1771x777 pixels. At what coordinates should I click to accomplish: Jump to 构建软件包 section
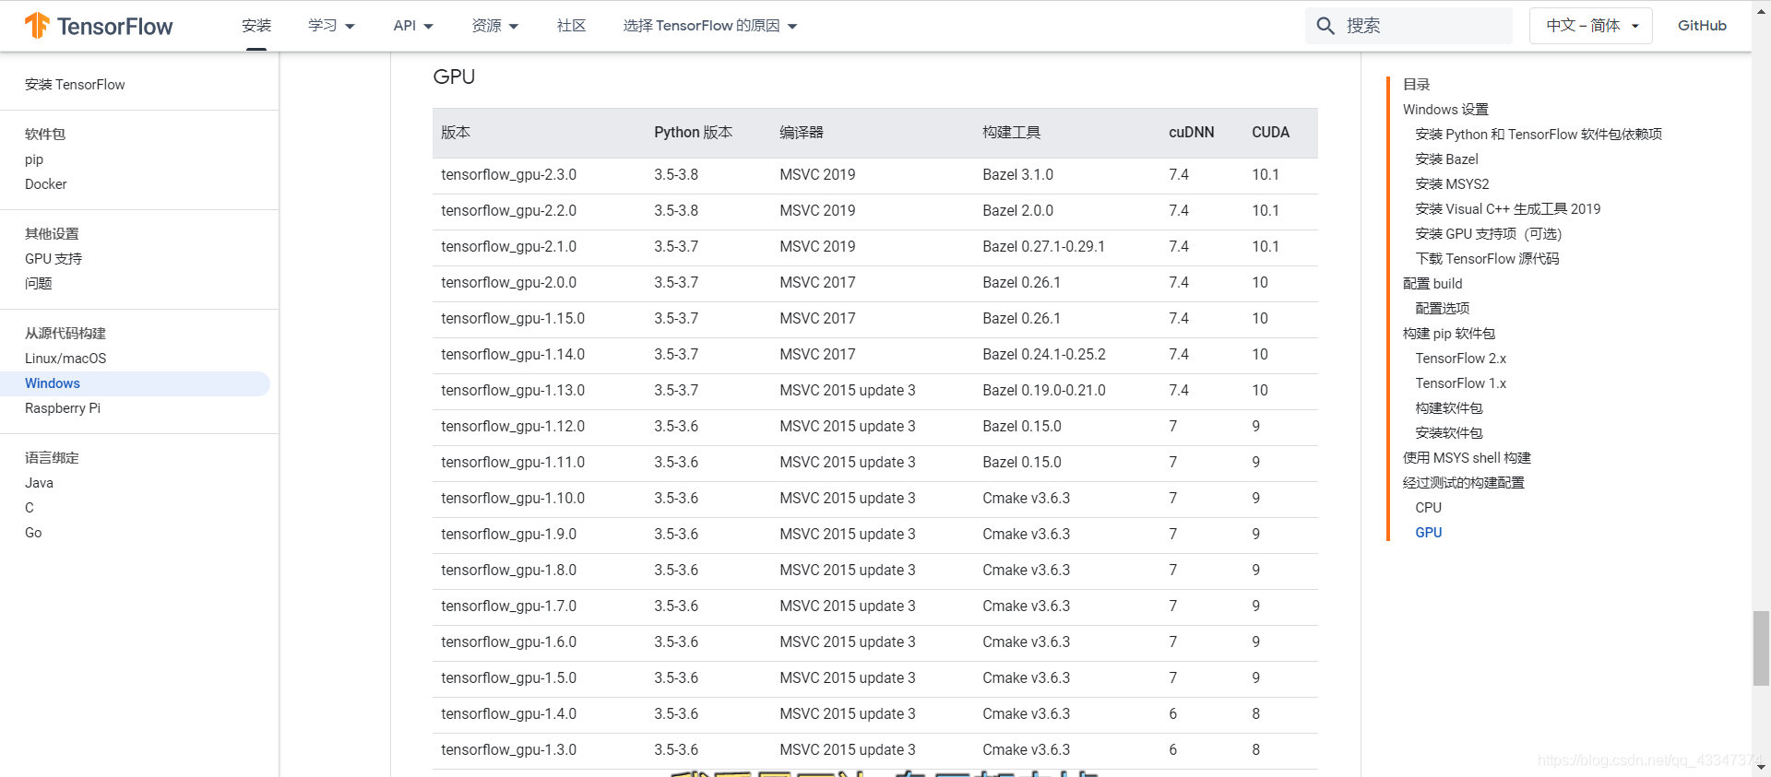pos(1449,408)
